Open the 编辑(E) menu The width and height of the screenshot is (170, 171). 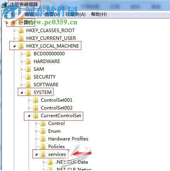click(32, 14)
